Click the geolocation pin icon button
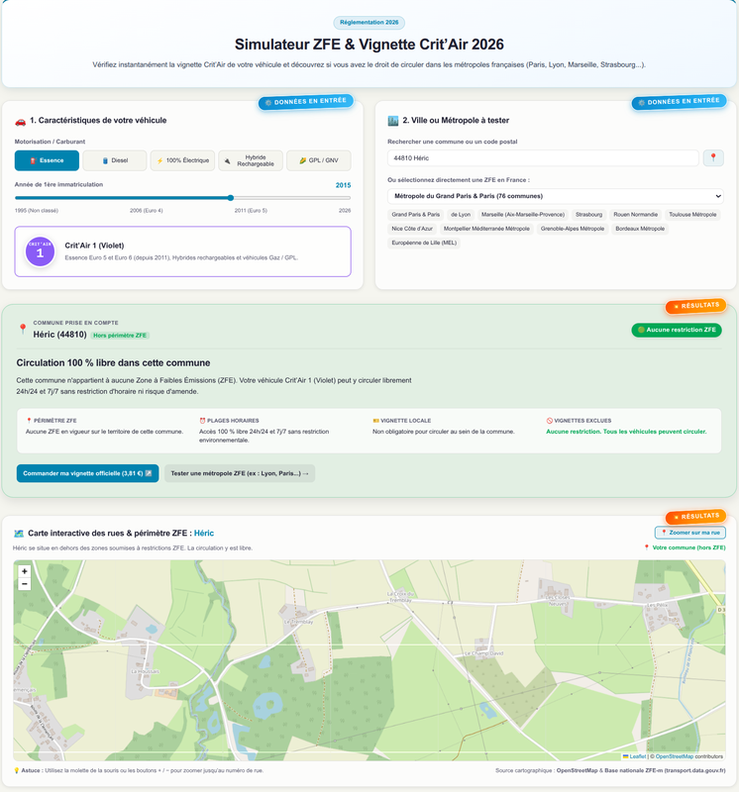Image resolution: width=739 pixels, height=792 pixels. (713, 158)
